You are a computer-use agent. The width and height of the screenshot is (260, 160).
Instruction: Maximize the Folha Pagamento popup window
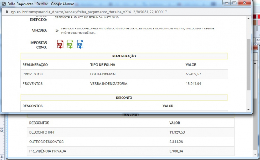[x=234, y=3]
